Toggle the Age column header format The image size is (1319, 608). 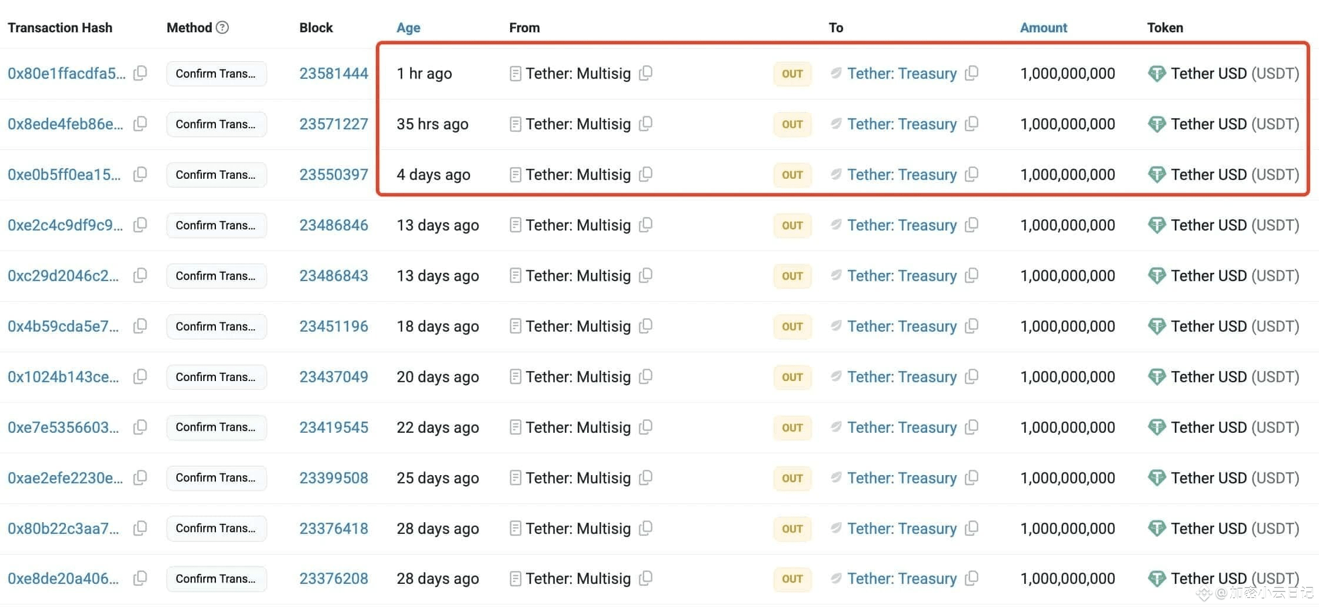(408, 28)
